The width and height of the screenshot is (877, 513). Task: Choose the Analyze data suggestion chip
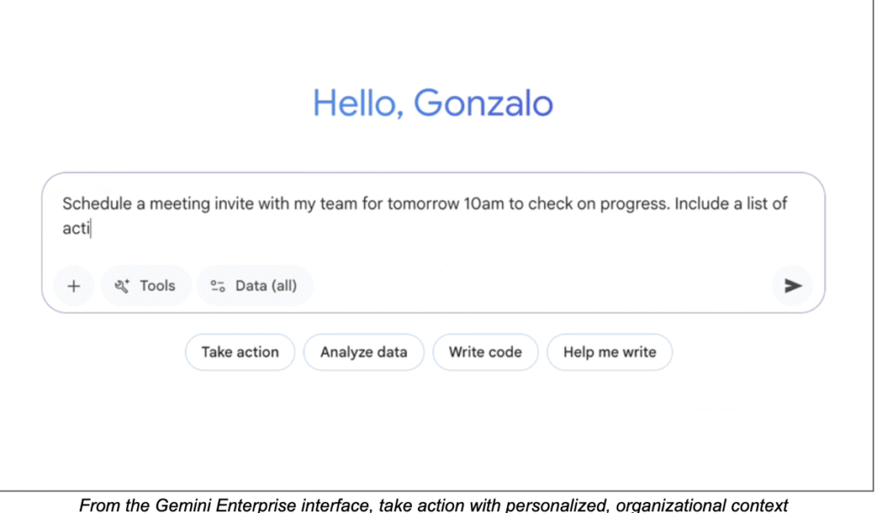coord(364,352)
